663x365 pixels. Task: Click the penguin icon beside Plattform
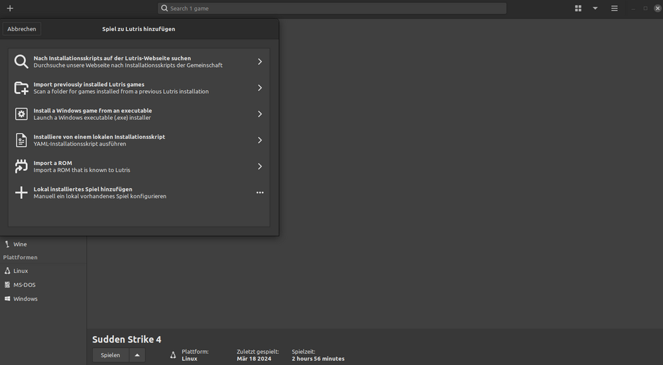173,355
